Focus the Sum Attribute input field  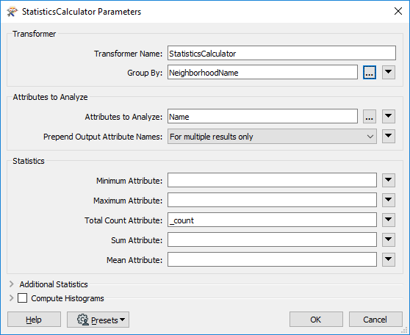pyautogui.click(x=272, y=239)
